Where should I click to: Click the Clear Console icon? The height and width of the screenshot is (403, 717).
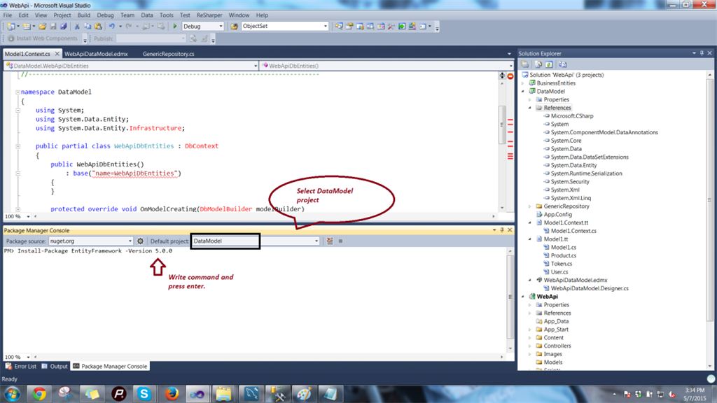[330, 241]
